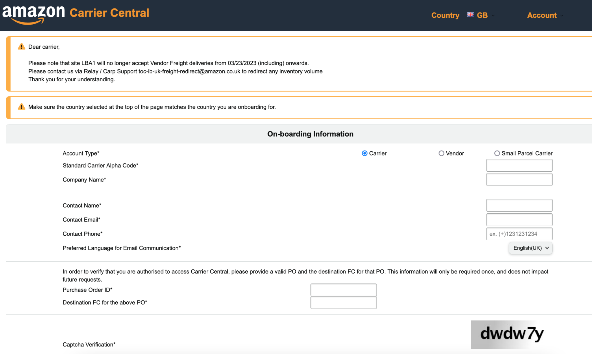This screenshot has height=354, width=592.
Task: Expand the Account menu chevron
Action: pos(562,16)
